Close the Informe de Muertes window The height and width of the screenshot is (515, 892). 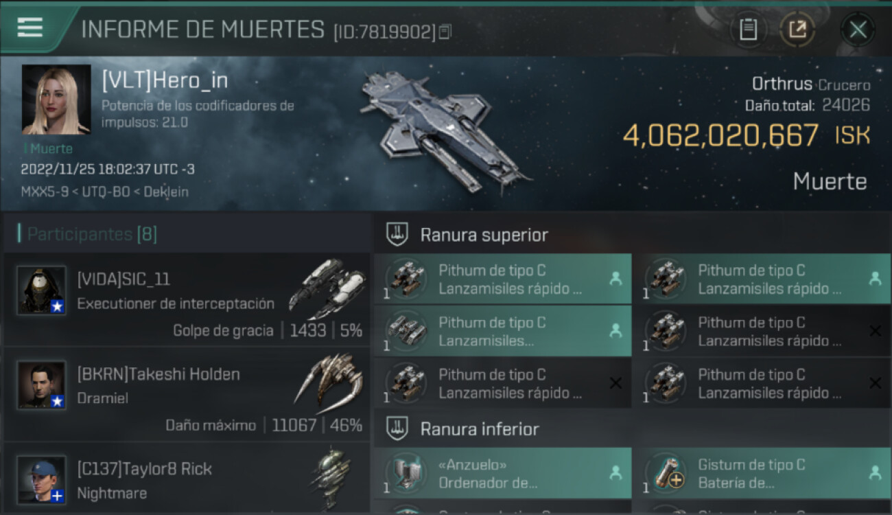pos(858,30)
